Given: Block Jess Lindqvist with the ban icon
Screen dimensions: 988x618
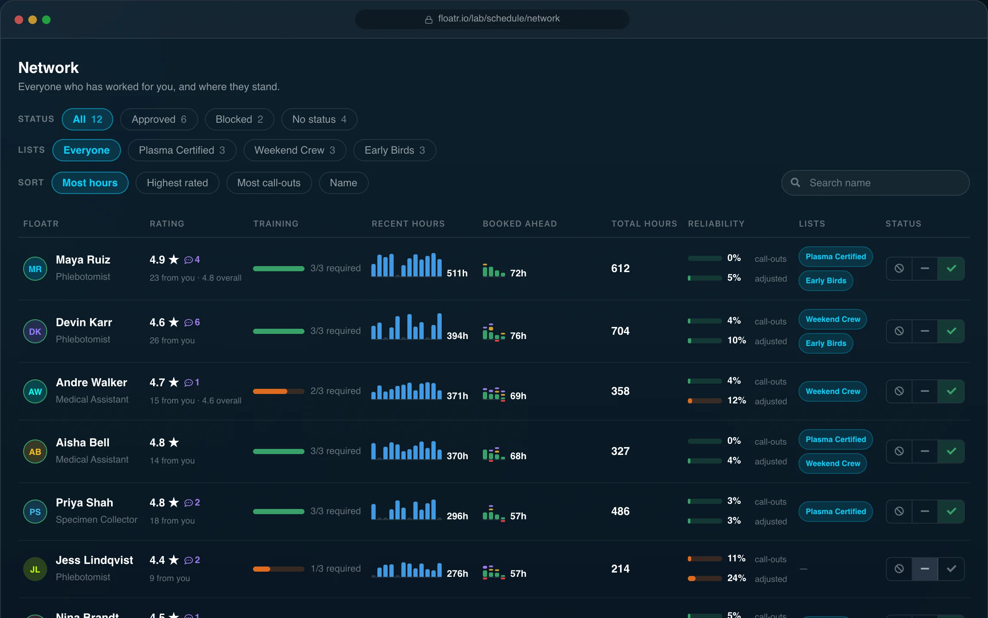Looking at the screenshot, I should 899,569.
